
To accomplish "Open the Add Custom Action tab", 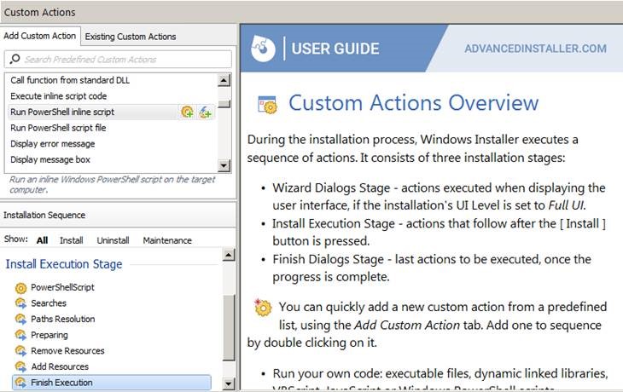I will point(40,36).
